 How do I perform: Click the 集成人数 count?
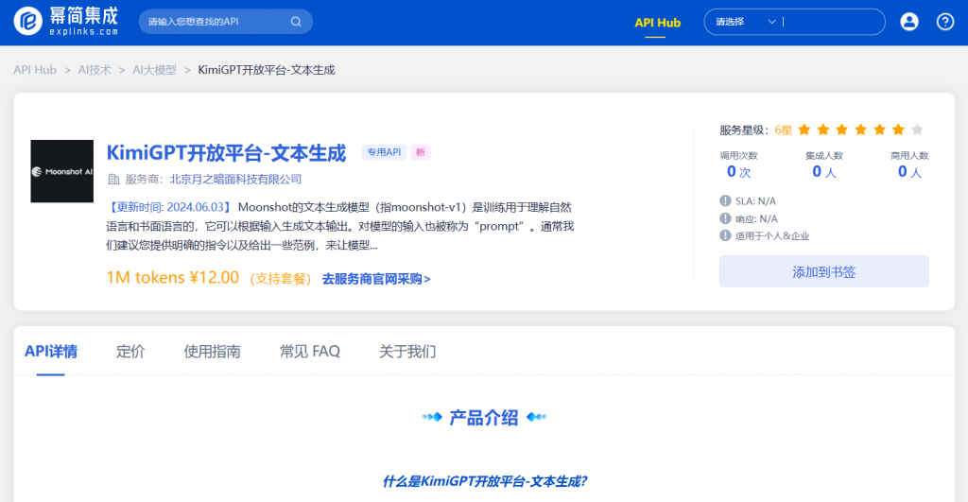point(824,172)
